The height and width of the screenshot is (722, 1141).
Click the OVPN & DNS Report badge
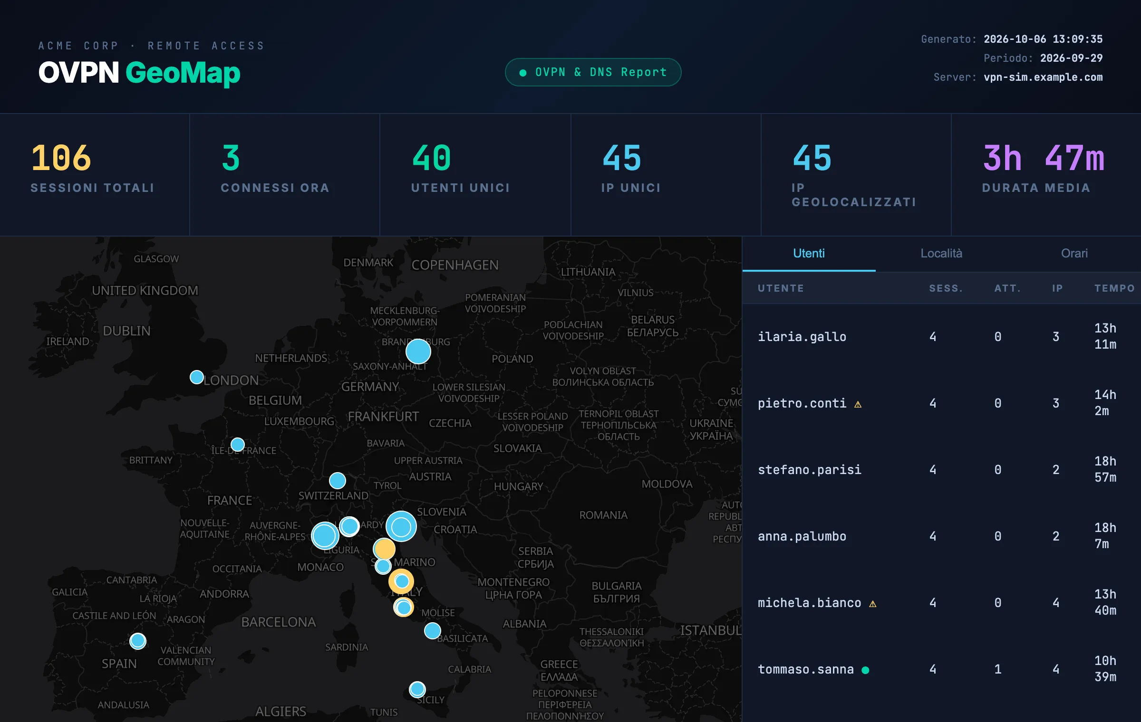tap(593, 72)
